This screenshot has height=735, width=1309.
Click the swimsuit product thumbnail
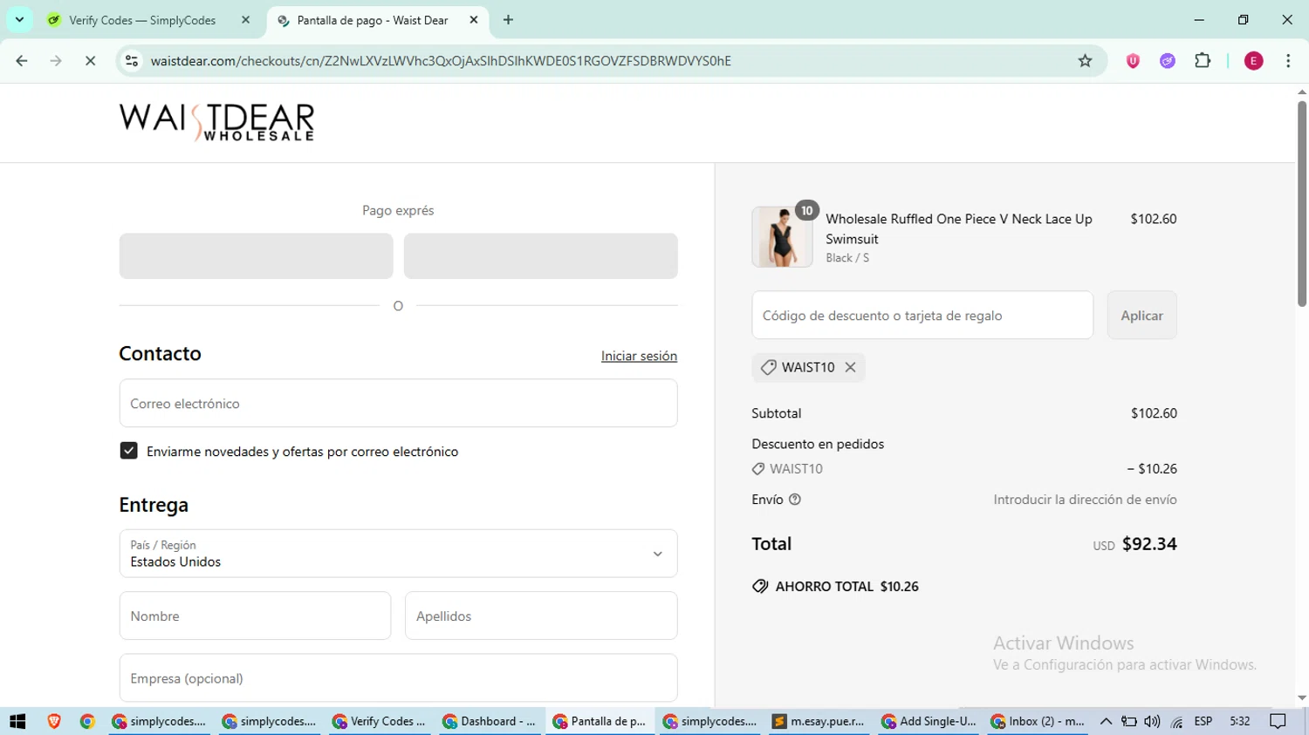coord(782,237)
